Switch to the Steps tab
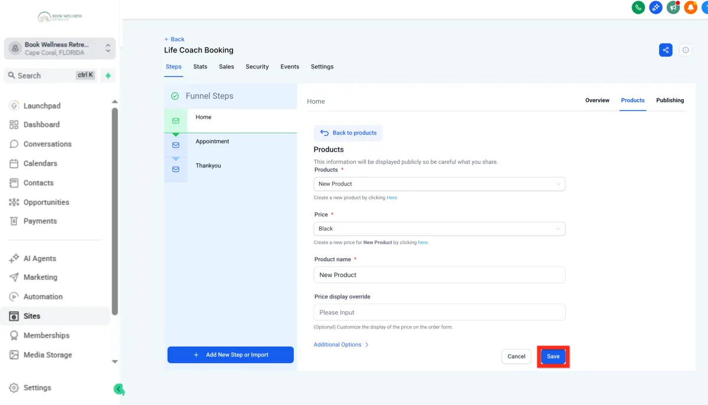 (173, 67)
